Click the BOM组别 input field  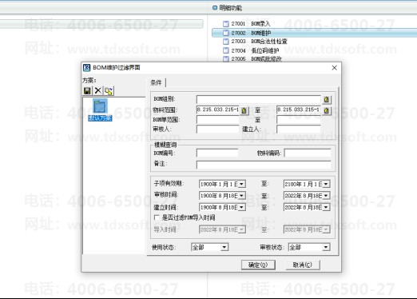[258, 99]
